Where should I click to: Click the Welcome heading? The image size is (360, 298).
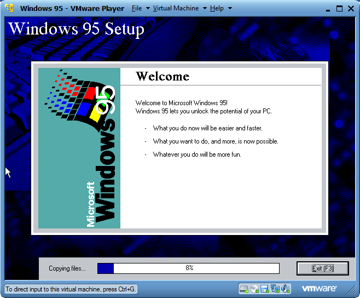click(162, 76)
